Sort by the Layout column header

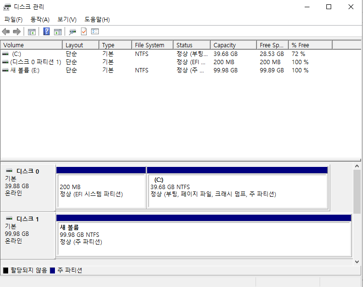coord(81,45)
